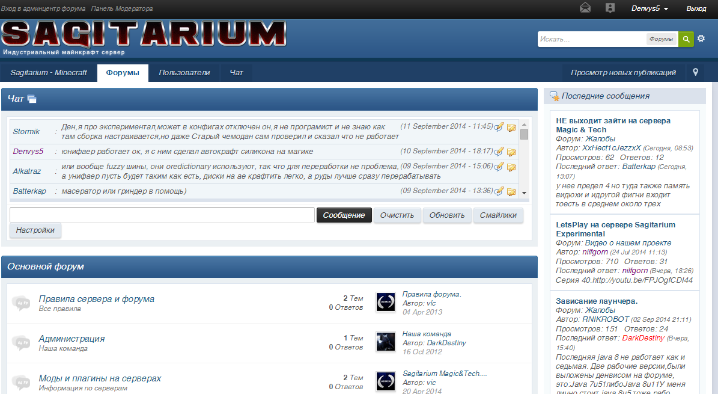Edit Stormik's chat message pencil icon
Screen dimensions: 718x394
(499, 126)
